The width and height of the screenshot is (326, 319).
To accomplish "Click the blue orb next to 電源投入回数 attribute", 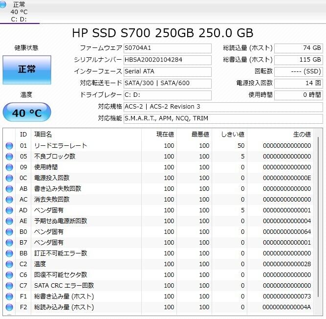I will pyautogui.click(x=9, y=178).
